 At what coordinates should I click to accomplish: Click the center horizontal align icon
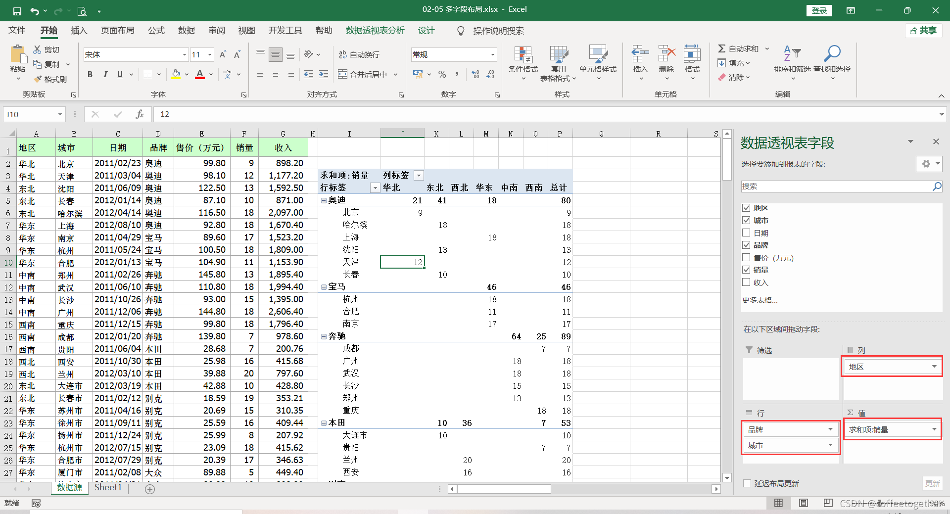(x=276, y=74)
